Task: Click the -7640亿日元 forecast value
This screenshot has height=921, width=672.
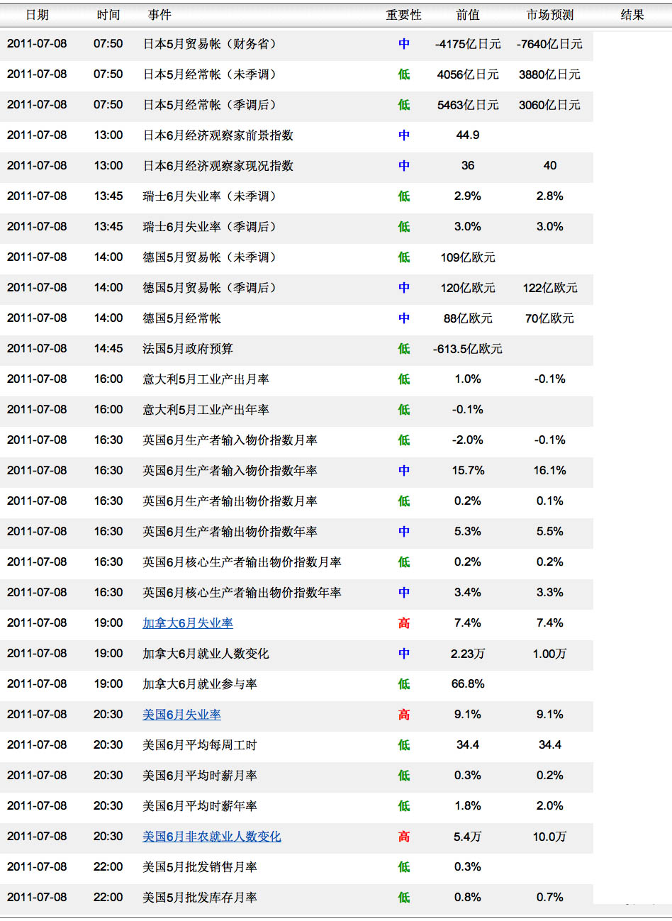Action: (x=550, y=44)
